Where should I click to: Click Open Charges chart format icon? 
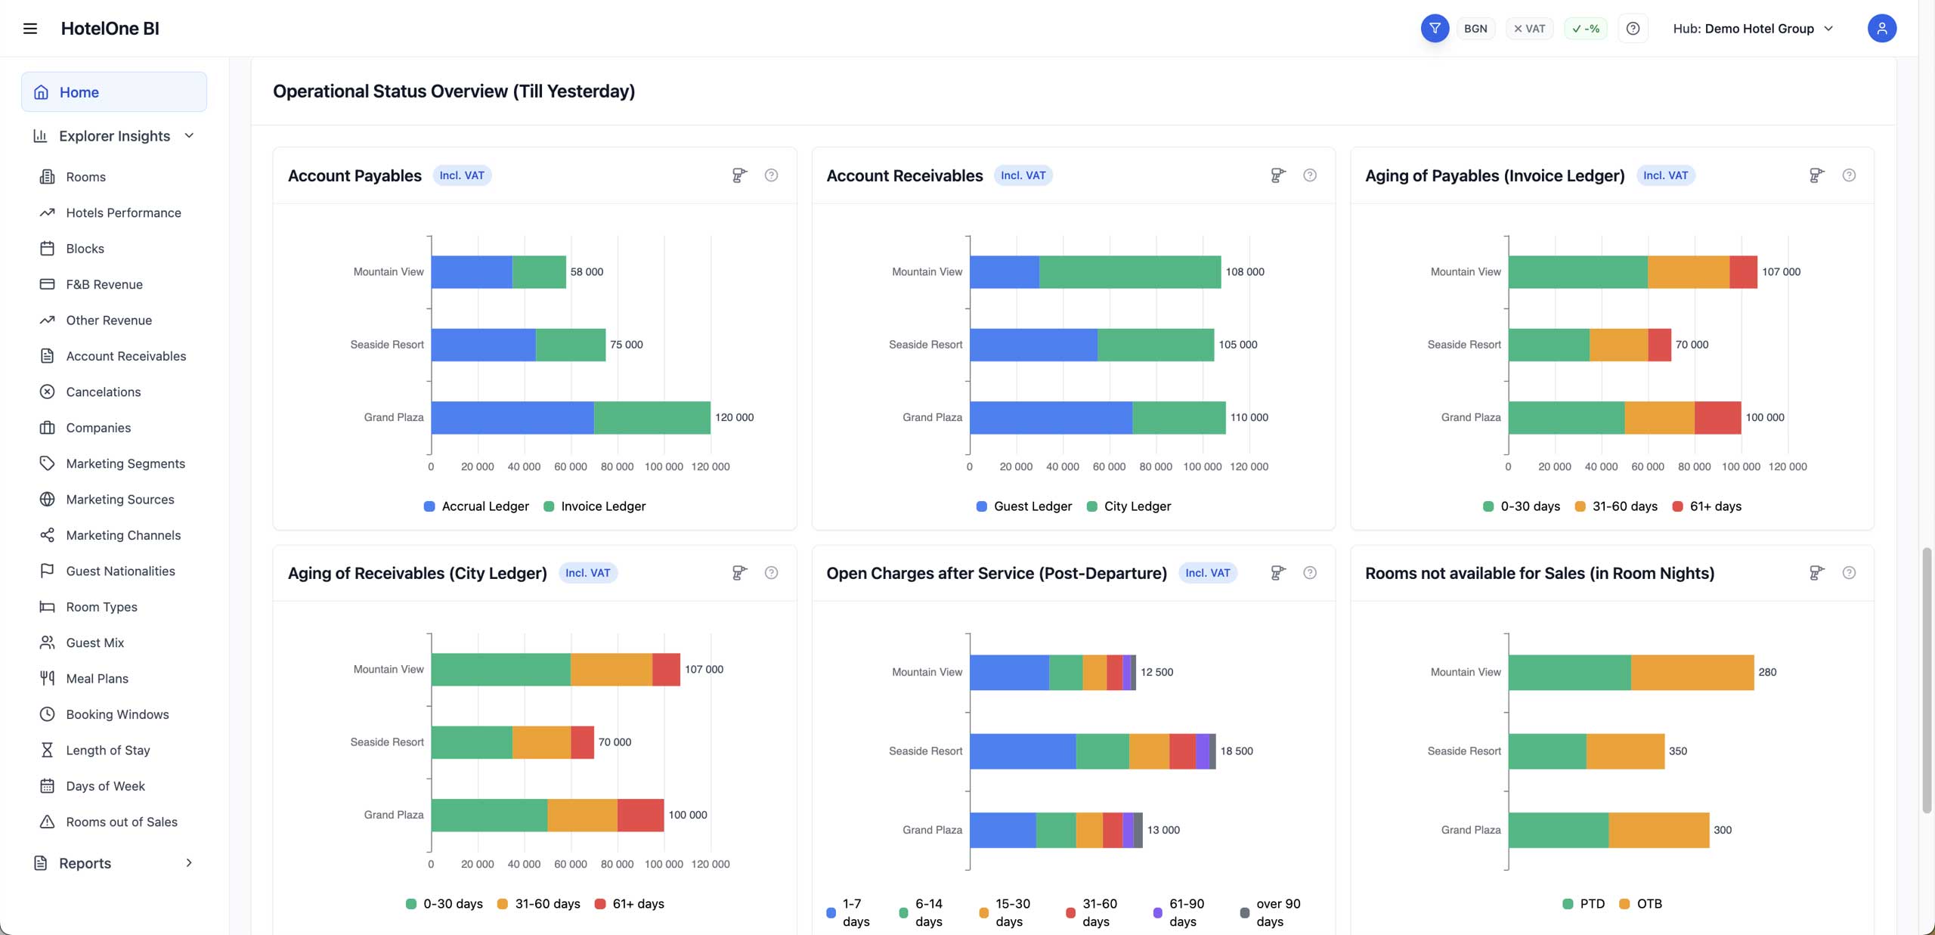(1277, 573)
